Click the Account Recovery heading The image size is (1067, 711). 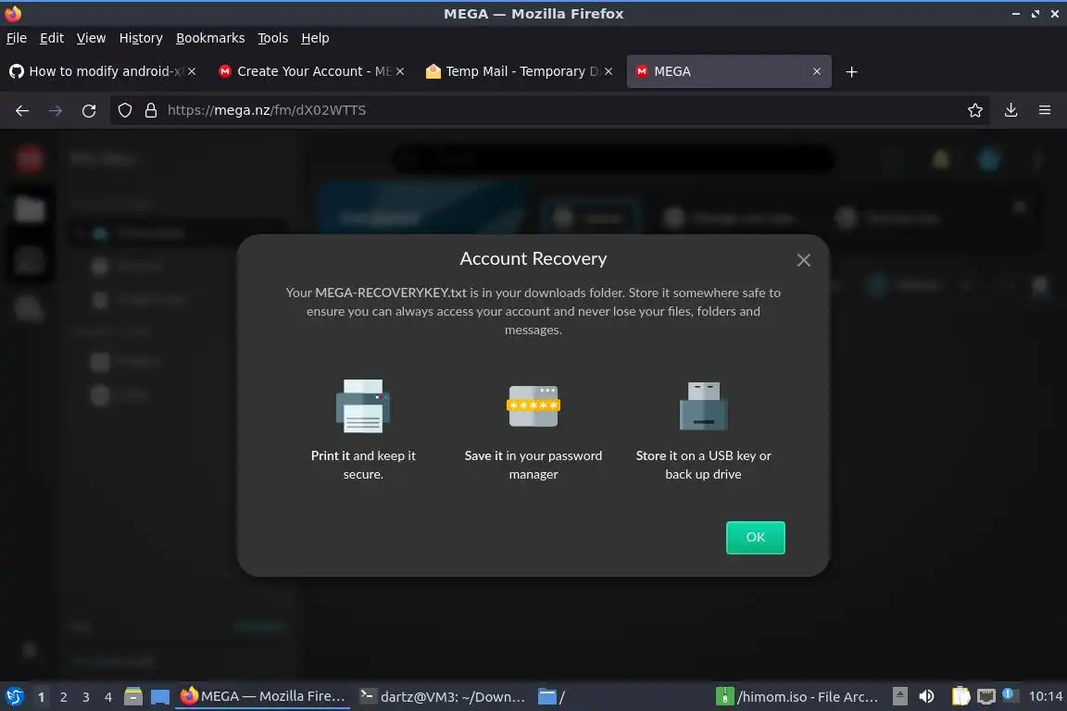pos(533,258)
